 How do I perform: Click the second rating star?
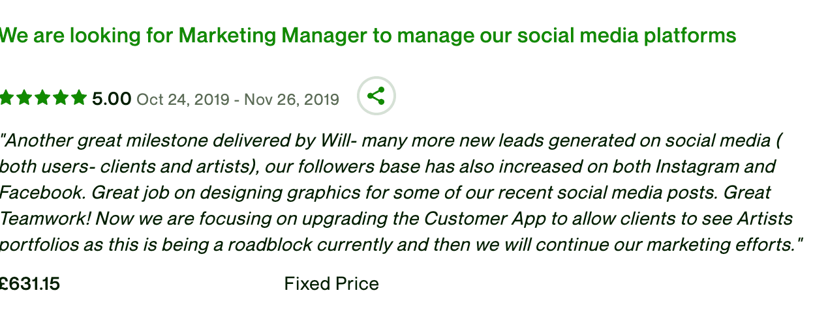point(24,98)
